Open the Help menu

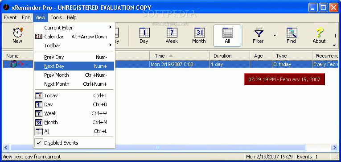(72, 17)
